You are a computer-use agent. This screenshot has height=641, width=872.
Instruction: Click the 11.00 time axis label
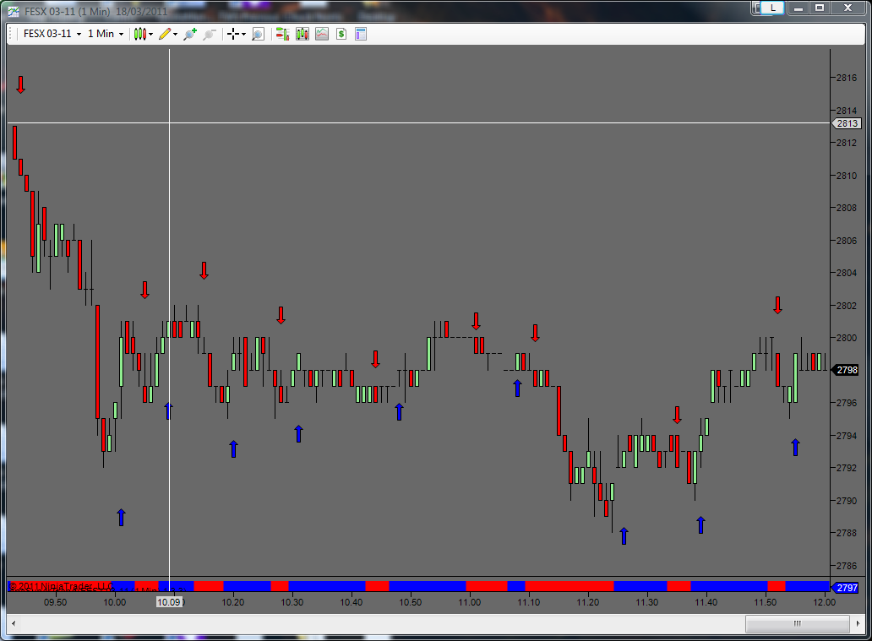click(469, 602)
